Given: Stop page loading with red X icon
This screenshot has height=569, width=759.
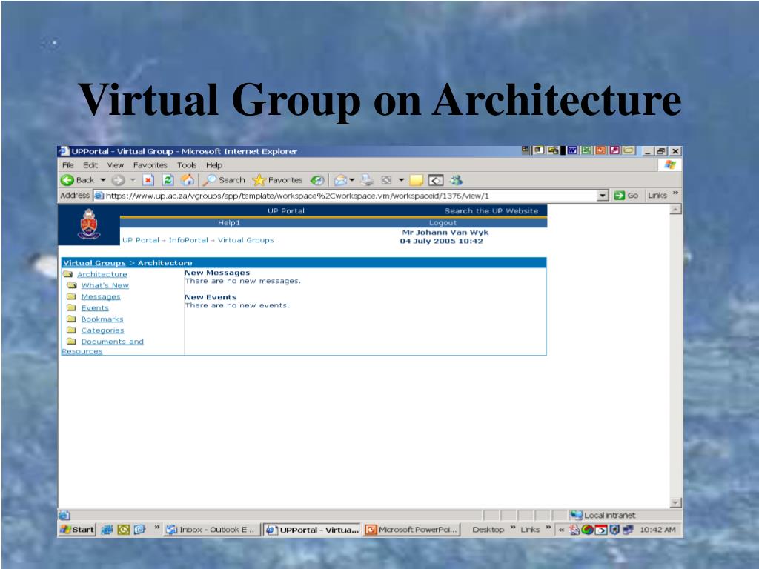Looking at the screenshot, I should click(x=148, y=180).
